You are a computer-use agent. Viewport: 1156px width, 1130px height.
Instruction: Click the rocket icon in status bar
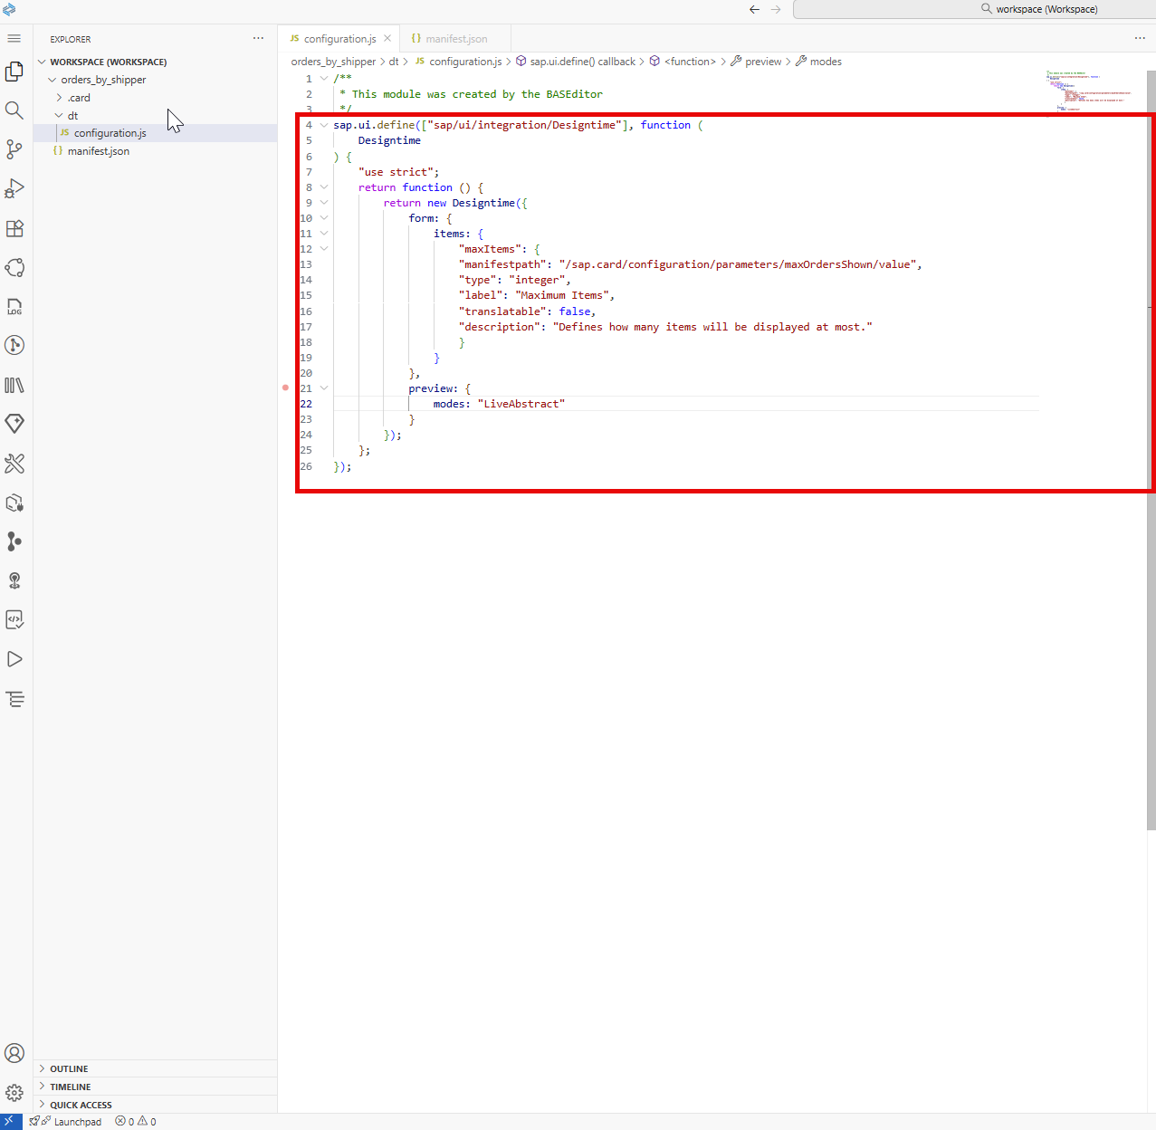34,1122
